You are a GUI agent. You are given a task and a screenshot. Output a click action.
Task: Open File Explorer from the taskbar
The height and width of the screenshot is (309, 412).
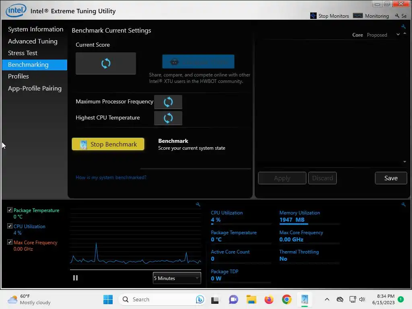[251, 299]
